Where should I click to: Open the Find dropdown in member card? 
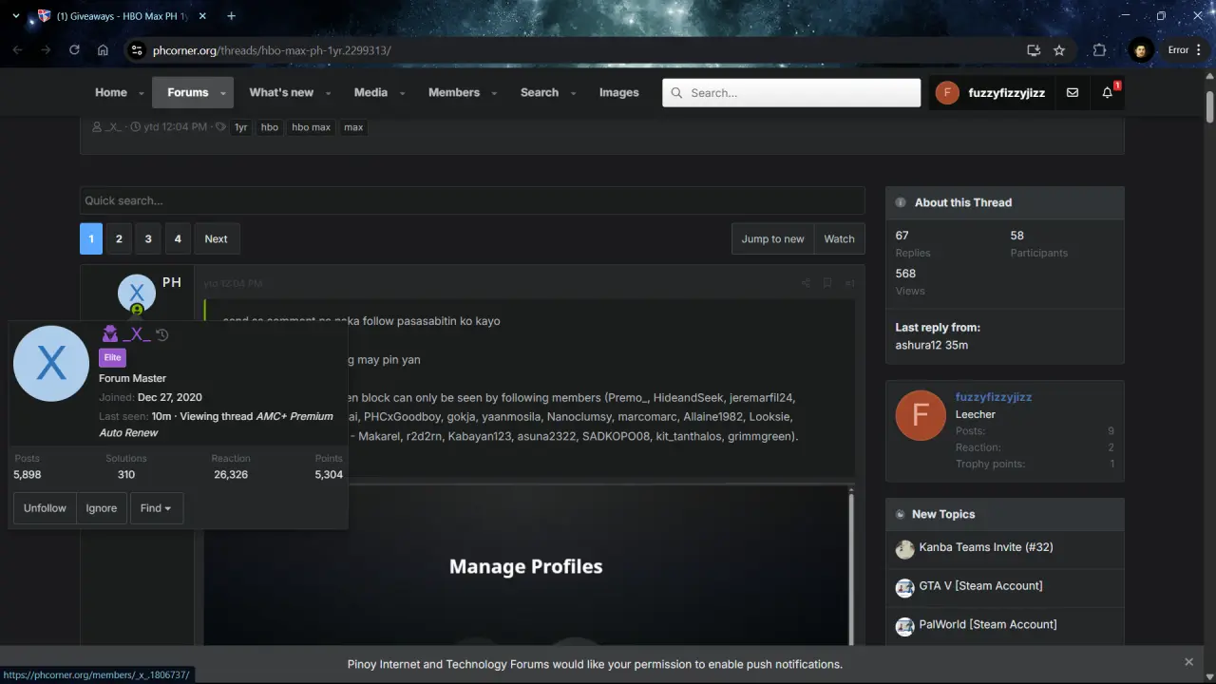(x=156, y=508)
